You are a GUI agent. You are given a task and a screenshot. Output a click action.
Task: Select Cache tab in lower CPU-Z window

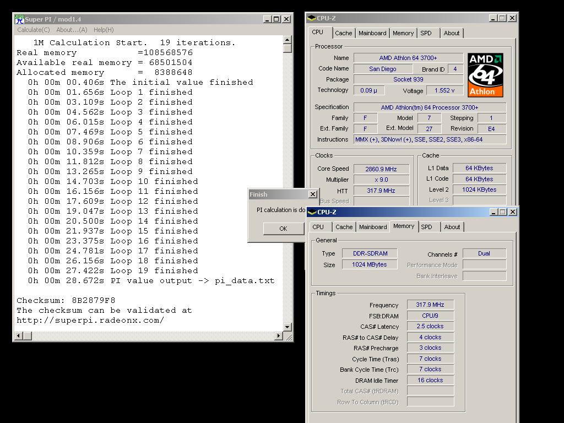tap(344, 227)
